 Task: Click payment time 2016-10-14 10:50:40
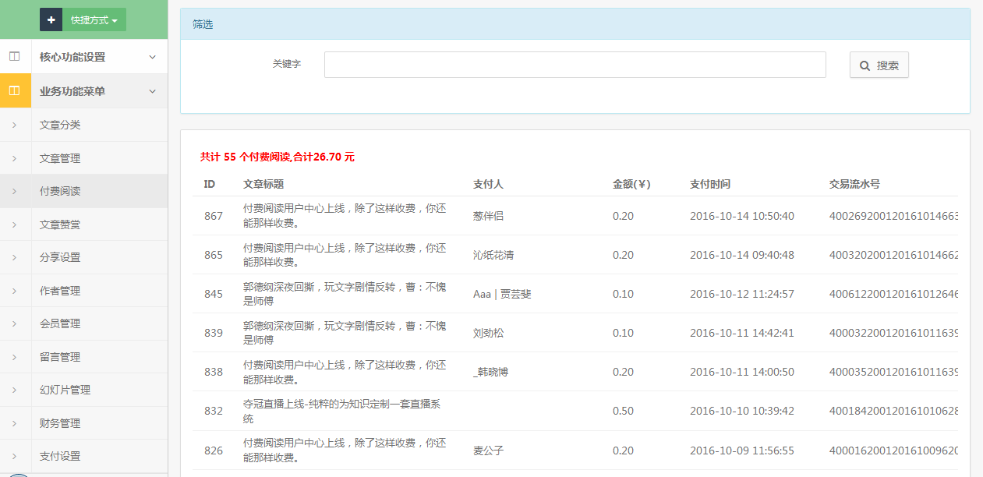coord(742,216)
